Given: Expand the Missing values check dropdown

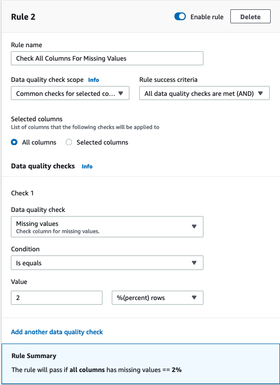Looking at the screenshot, I should pyautogui.click(x=107, y=226).
